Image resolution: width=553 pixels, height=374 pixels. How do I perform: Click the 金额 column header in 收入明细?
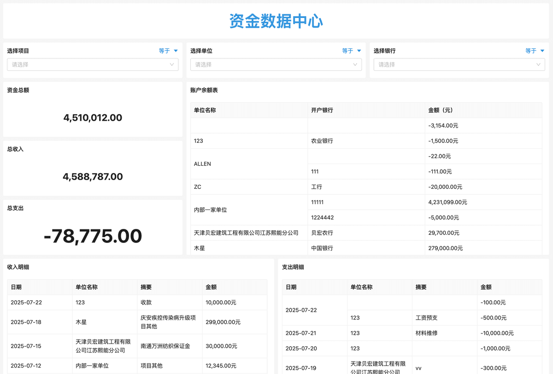212,286
